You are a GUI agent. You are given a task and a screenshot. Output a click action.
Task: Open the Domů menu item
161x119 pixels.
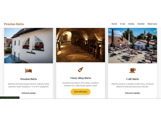click(114, 24)
